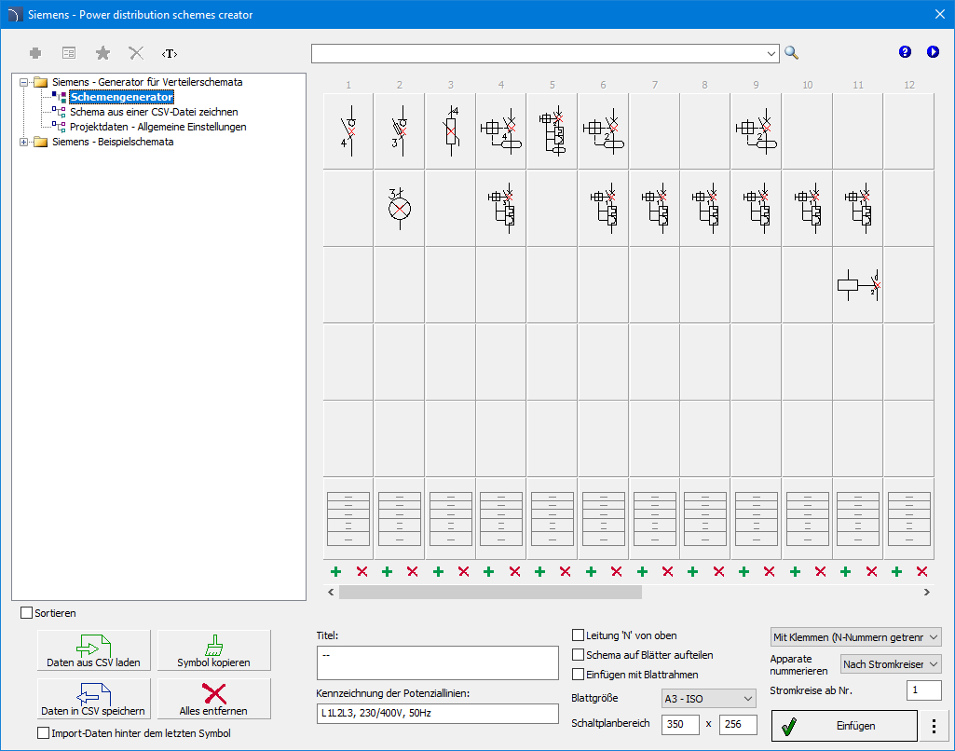
Task: Click the Schaltplanbereich 350 width field
Action: tap(680, 724)
